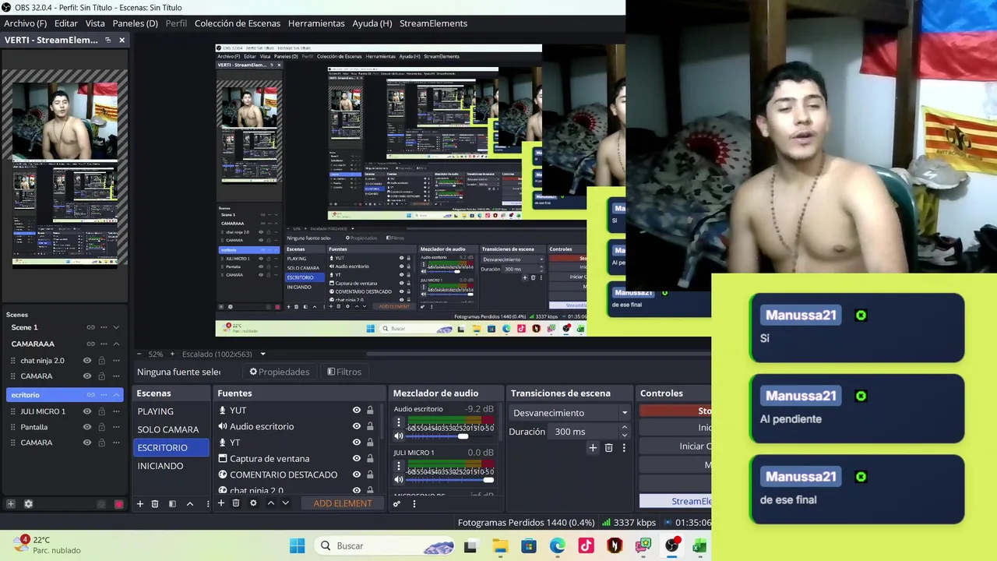Open scene filters in Escenas dock

click(172, 504)
